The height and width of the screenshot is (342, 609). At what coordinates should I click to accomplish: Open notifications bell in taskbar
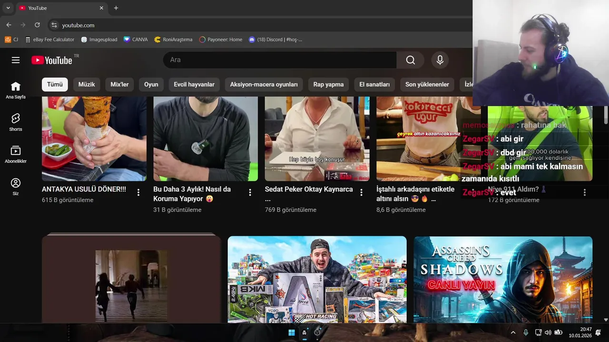click(x=599, y=332)
